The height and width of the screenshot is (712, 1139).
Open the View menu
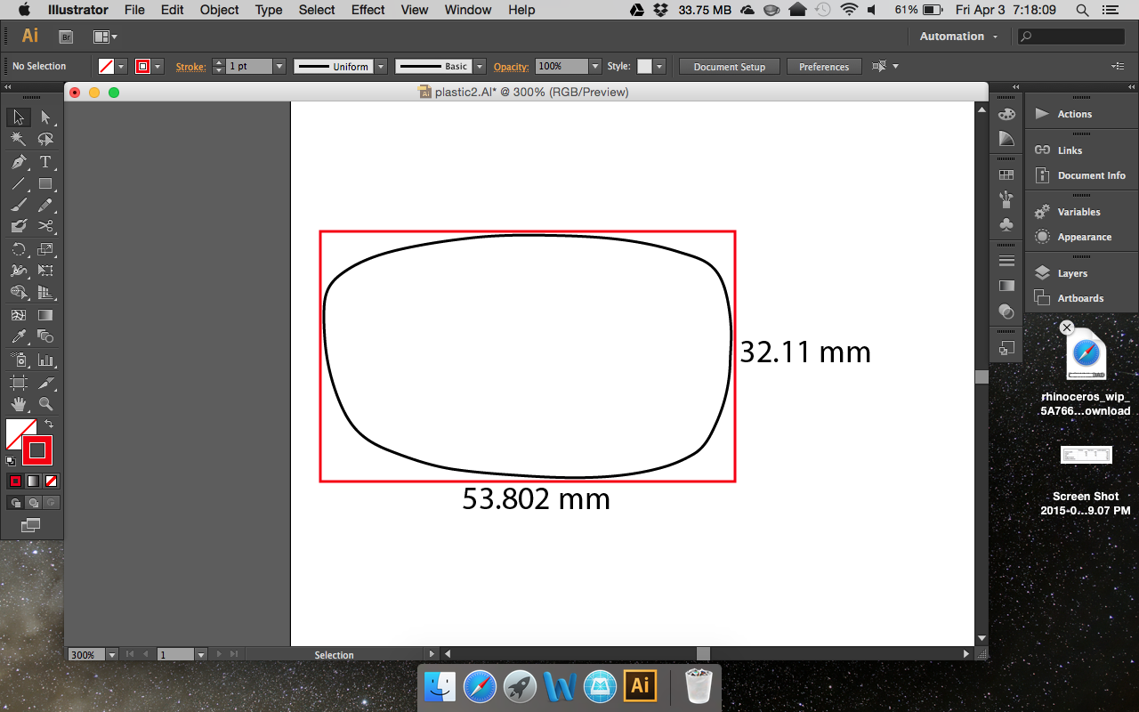coord(415,10)
